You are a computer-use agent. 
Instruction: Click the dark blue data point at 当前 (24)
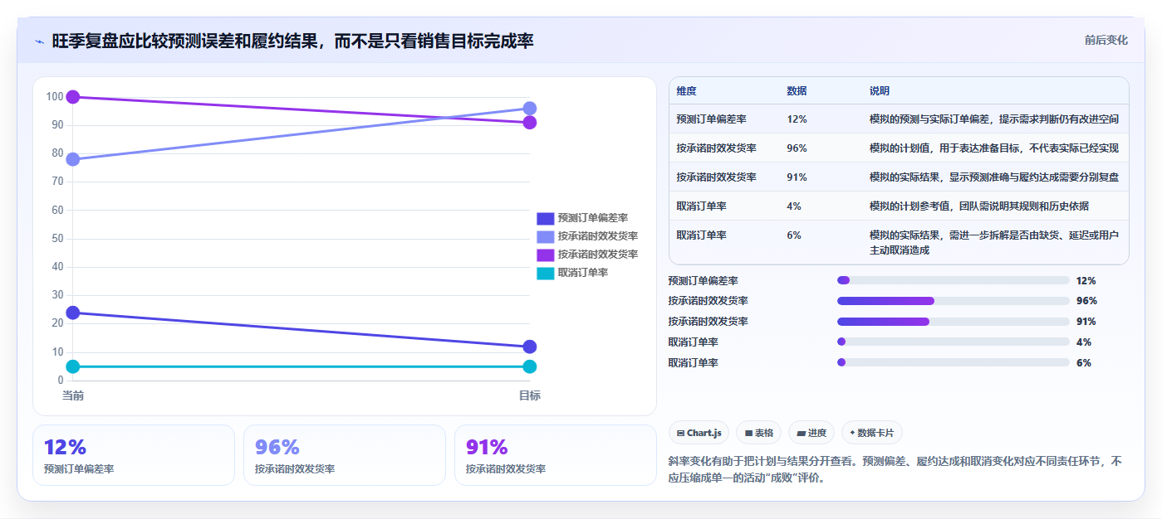(x=73, y=313)
